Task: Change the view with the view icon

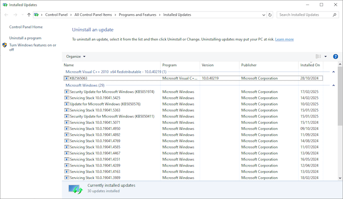Action: [318, 56]
